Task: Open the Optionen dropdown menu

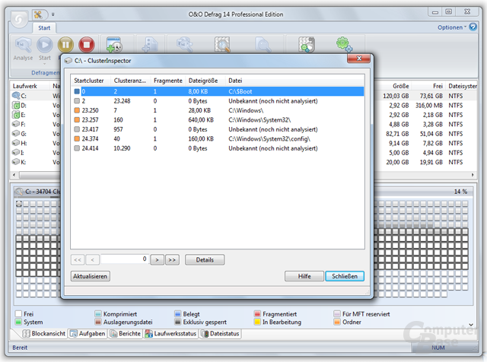Action: (x=451, y=27)
